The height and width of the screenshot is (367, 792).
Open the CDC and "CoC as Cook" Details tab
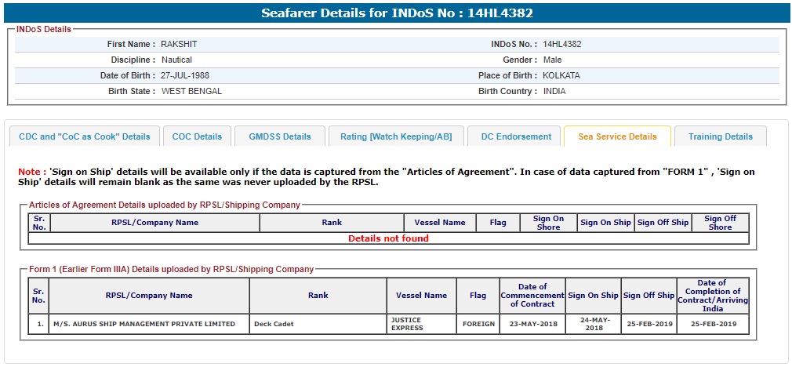[x=85, y=136]
